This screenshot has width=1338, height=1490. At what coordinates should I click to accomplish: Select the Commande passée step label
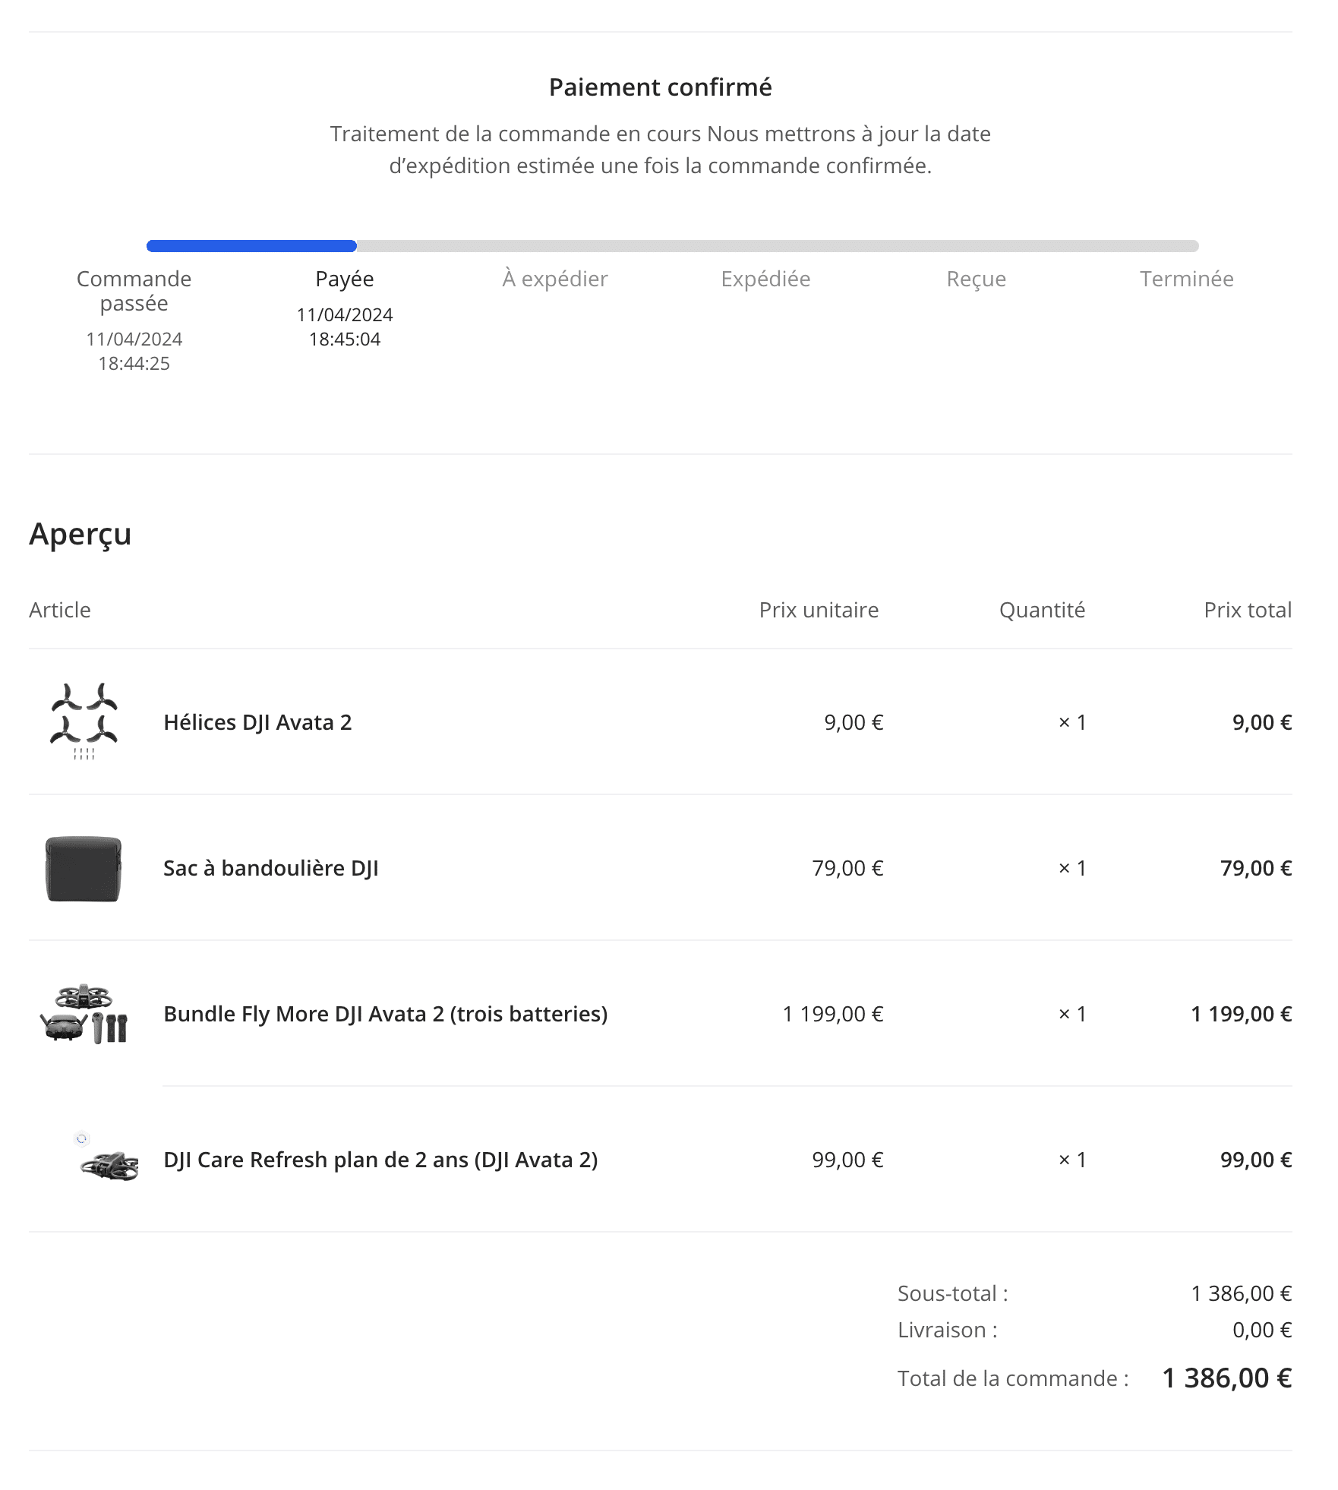pyautogui.click(x=134, y=291)
